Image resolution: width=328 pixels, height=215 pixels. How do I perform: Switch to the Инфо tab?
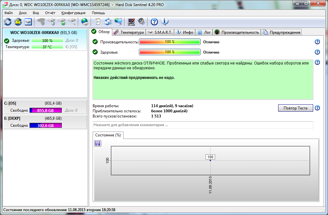pyautogui.click(x=185, y=32)
